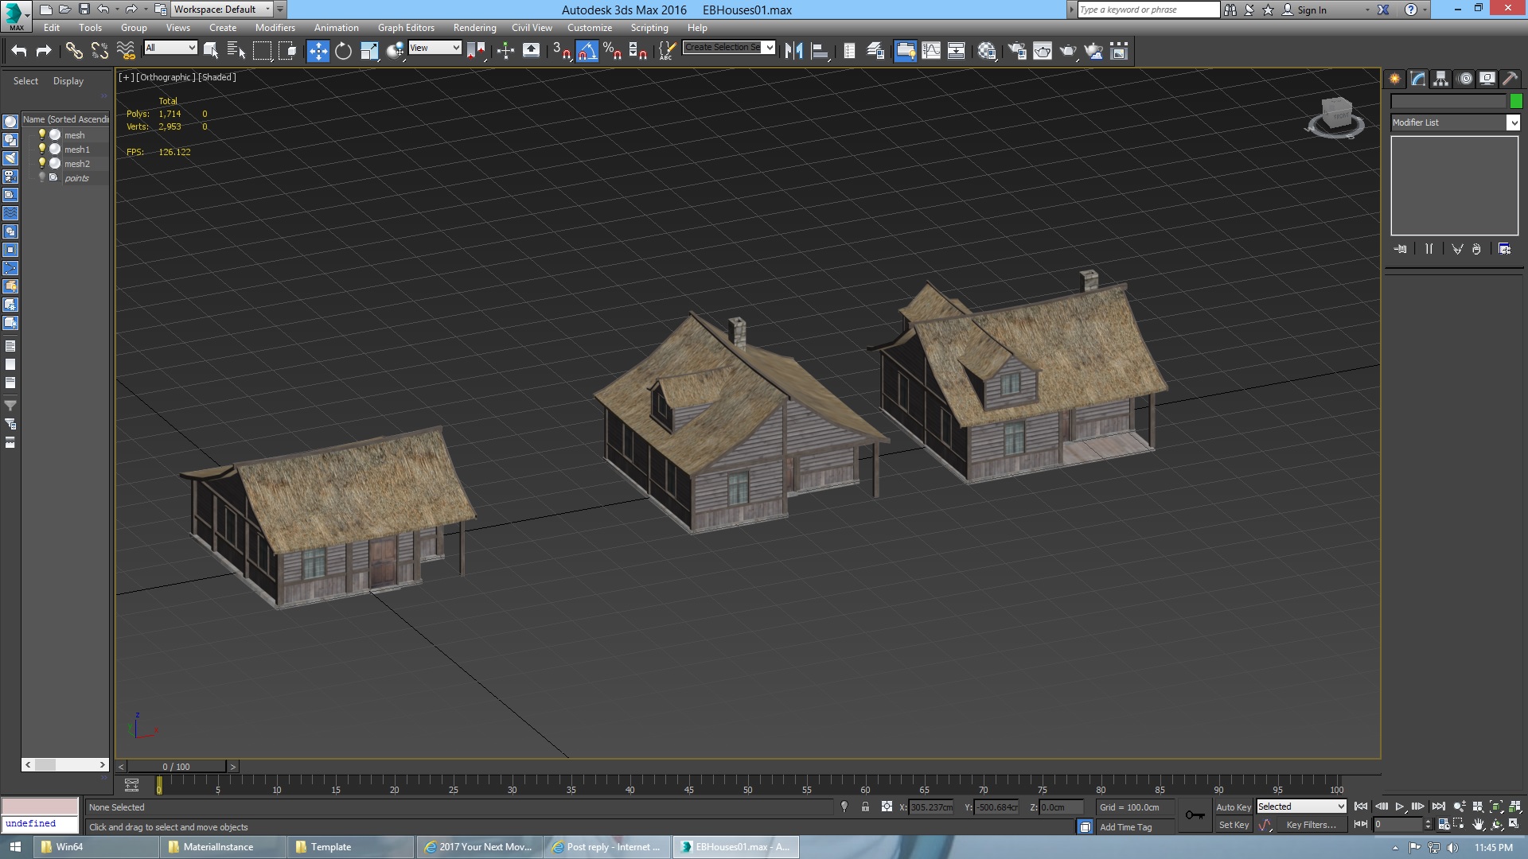Toggle the light bulb for mesh1
Viewport: 1528px width, 859px height.
(x=42, y=149)
